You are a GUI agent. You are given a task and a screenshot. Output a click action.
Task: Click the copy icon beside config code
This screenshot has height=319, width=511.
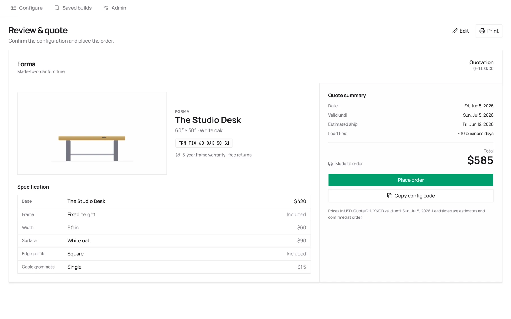389,196
